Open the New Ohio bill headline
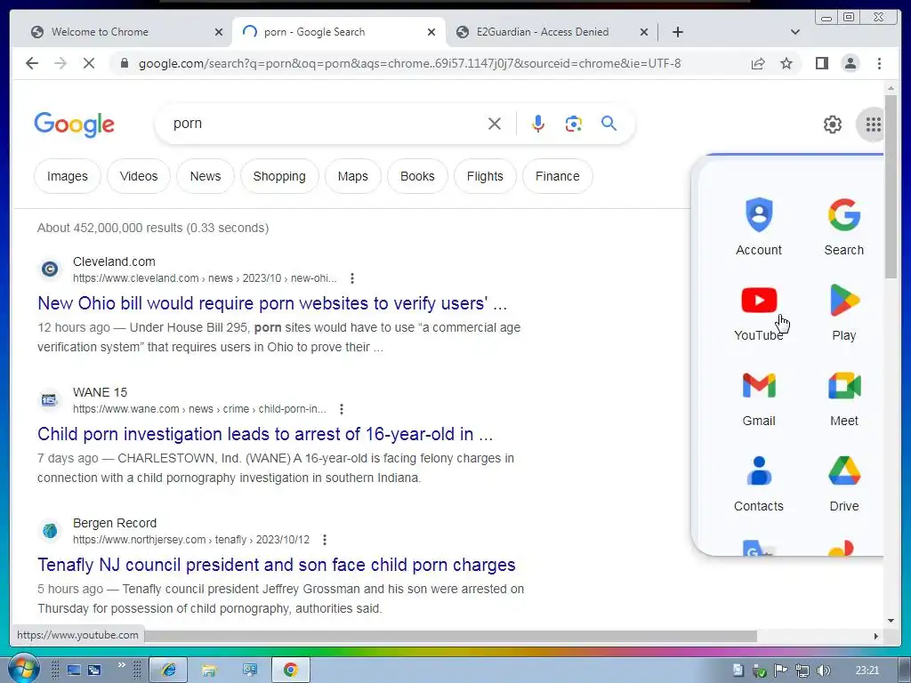Screen dimensions: 911x683 click(x=272, y=303)
